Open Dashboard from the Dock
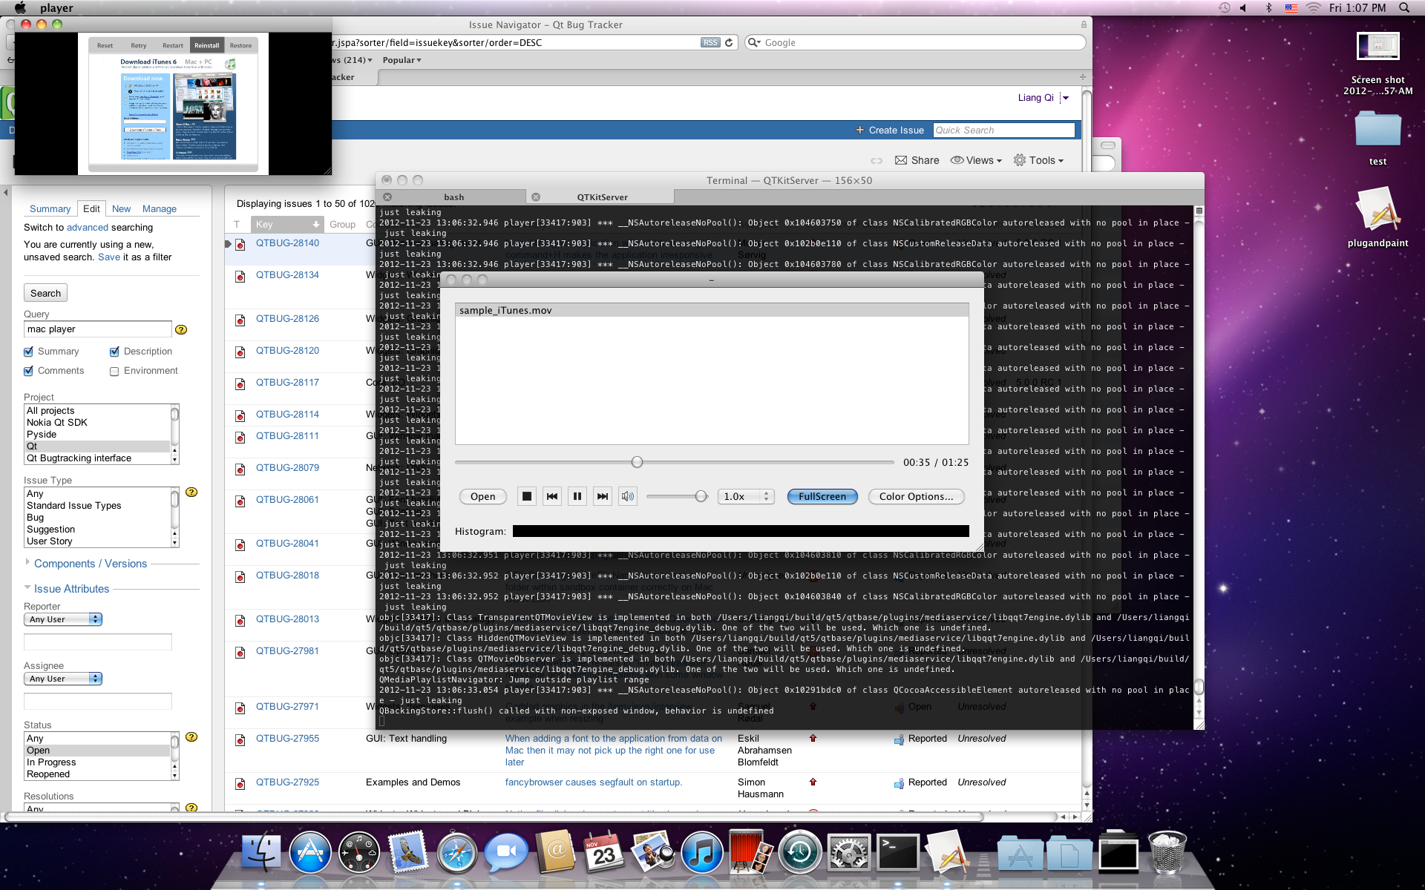Screen dimensions: 1425x890 [x=359, y=851]
